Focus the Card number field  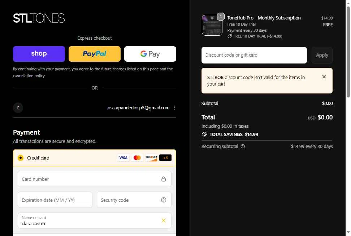(x=95, y=179)
